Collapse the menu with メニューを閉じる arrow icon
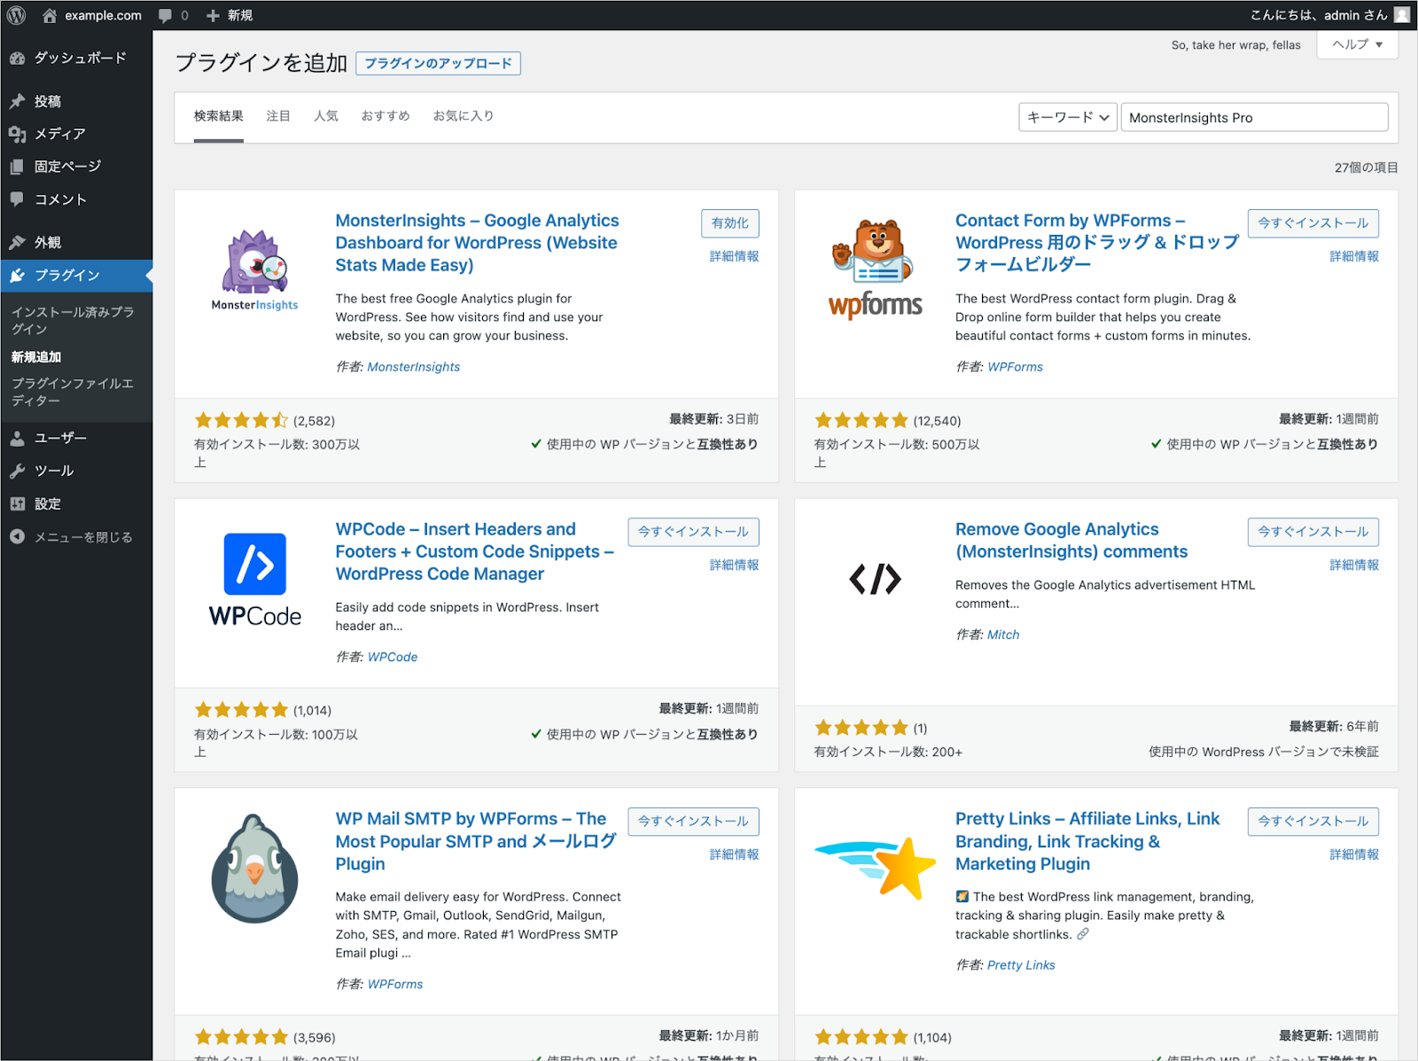This screenshot has height=1061, width=1418. pos(17,536)
